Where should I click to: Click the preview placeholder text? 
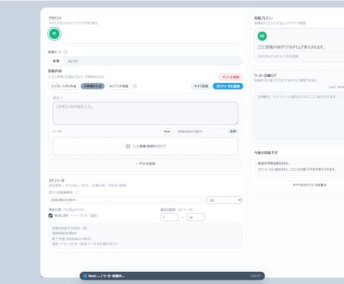(x=291, y=47)
